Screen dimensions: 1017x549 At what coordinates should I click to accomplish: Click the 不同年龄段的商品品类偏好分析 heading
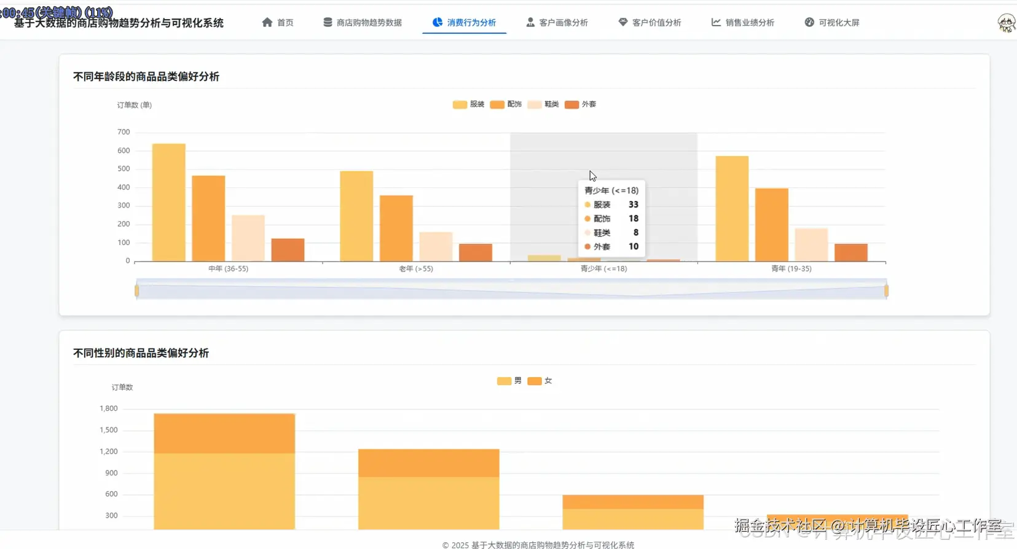[x=146, y=77]
